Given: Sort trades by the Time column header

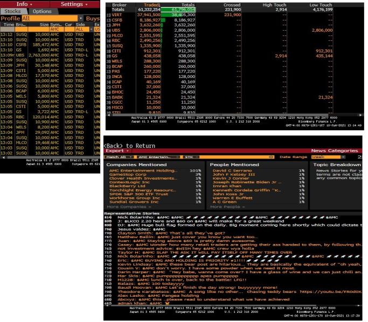Looking at the screenshot, I should click(8, 24).
